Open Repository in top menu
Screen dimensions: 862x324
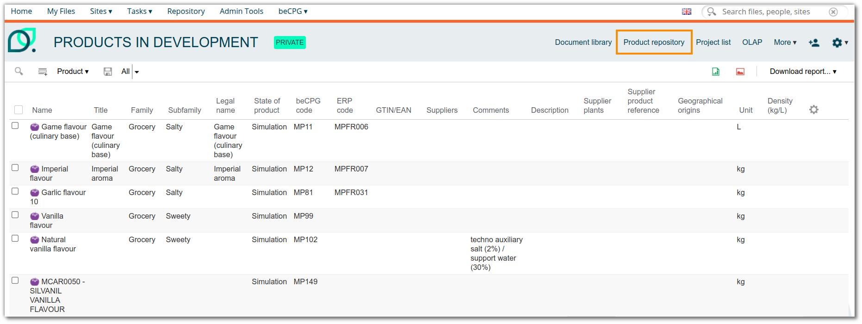(x=186, y=11)
